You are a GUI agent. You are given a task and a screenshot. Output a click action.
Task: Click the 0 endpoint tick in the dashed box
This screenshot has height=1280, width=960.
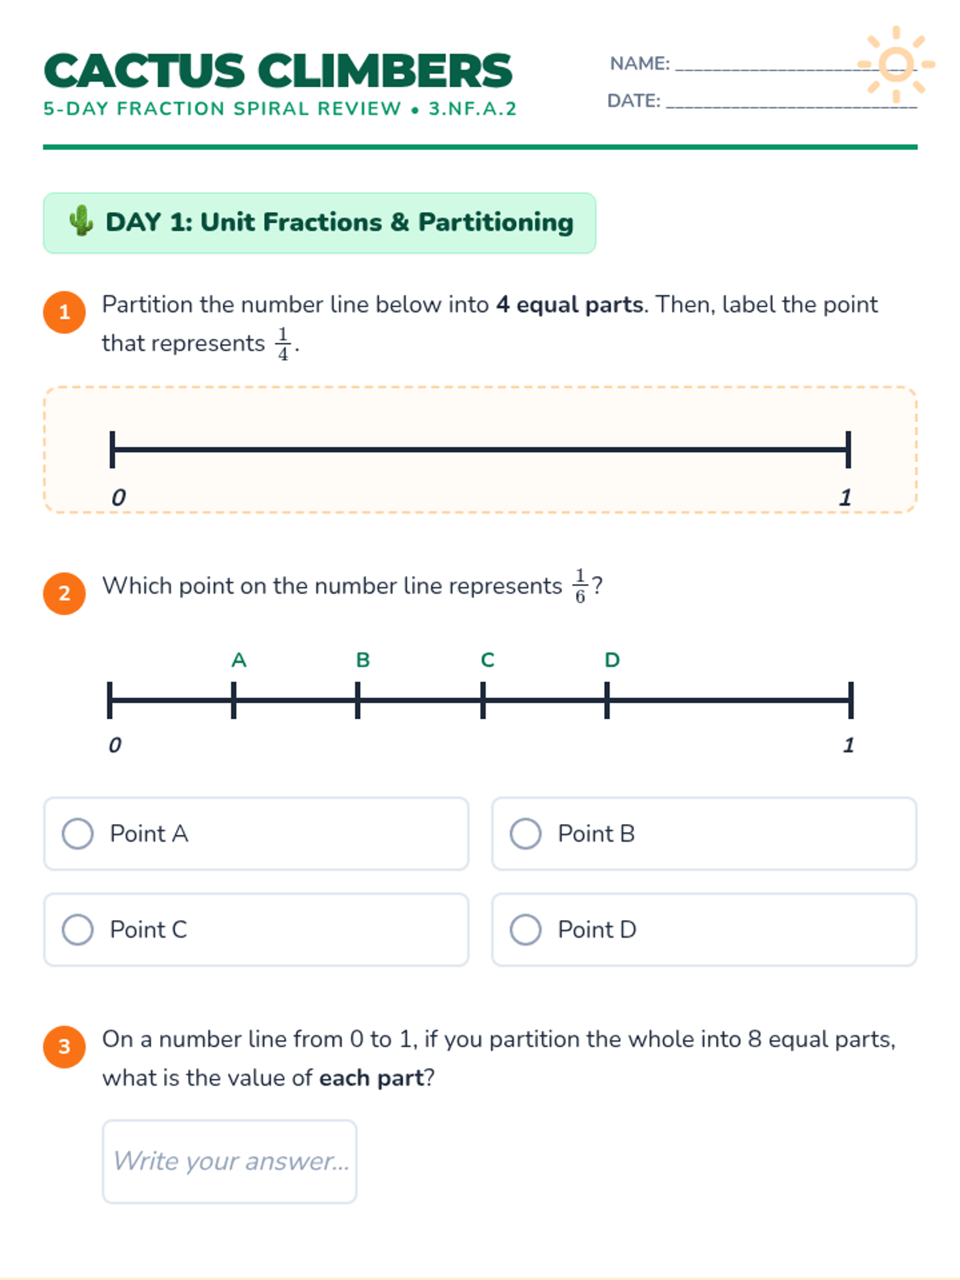click(x=113, y=450)
